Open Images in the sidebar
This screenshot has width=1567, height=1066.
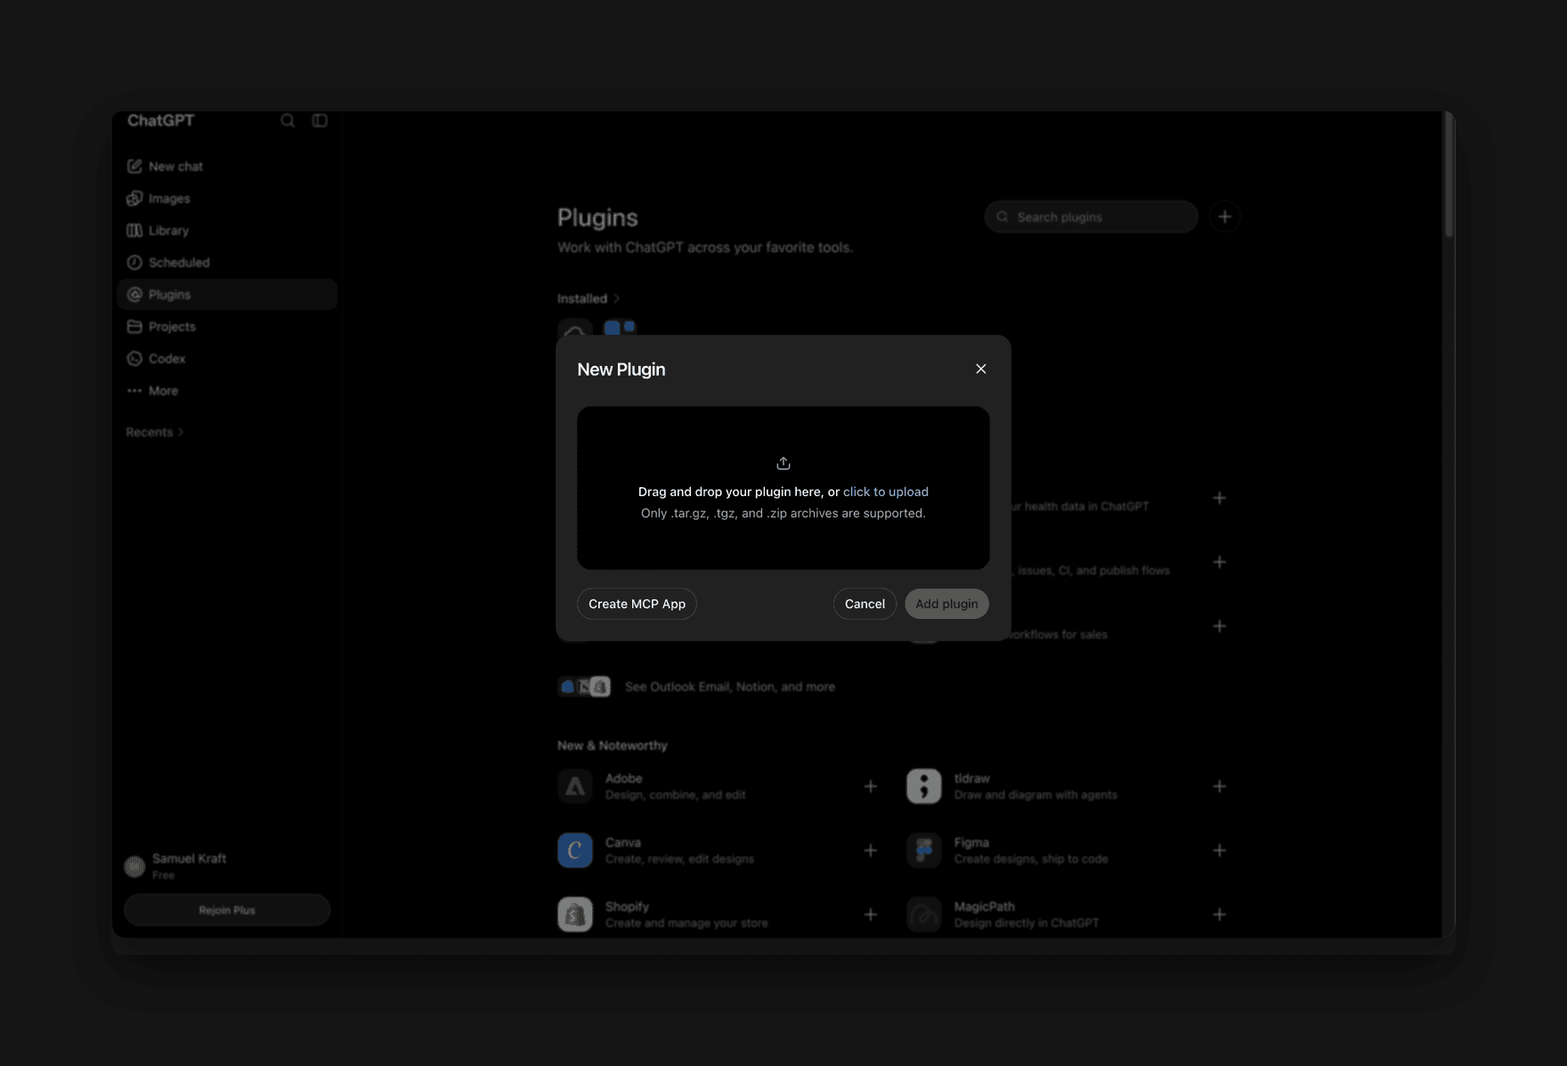[x=227, y=199]
